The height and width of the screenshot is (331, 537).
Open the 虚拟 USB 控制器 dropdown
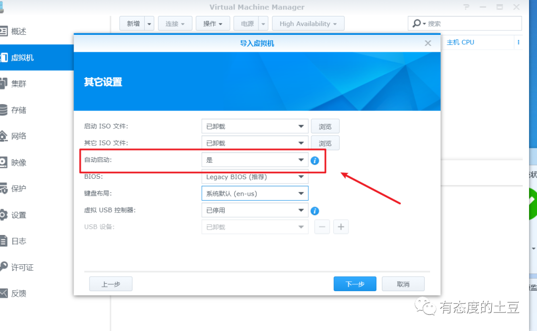pyautogui.click(x=255, y=210)
